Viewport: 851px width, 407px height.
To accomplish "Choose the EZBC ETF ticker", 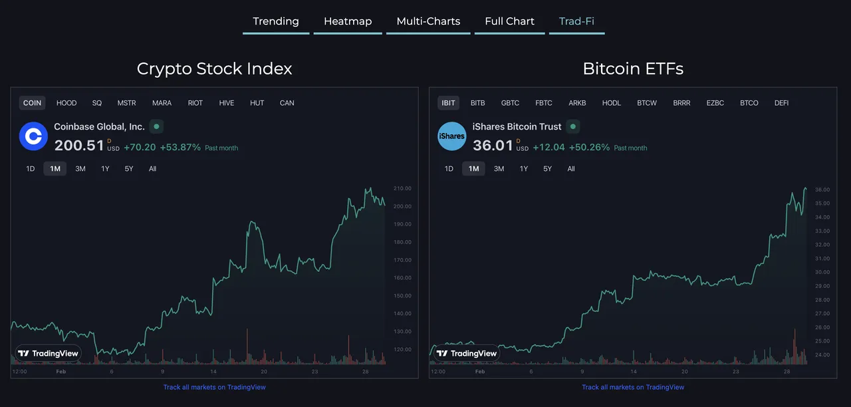I will (715, 103).
